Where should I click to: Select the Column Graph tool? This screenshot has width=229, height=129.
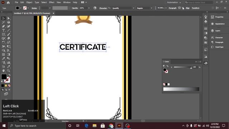[x=9, y=63]
